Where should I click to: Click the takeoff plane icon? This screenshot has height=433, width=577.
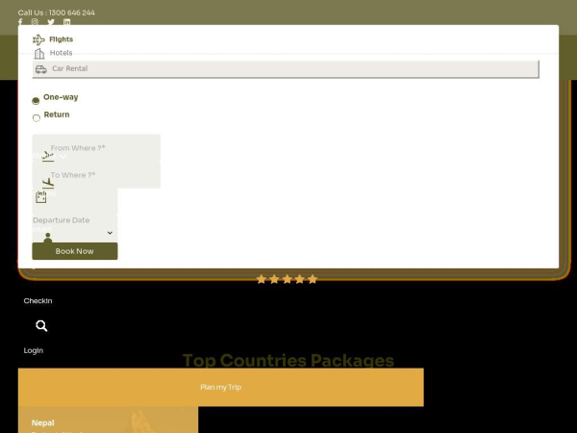click(x=47, y=156)
